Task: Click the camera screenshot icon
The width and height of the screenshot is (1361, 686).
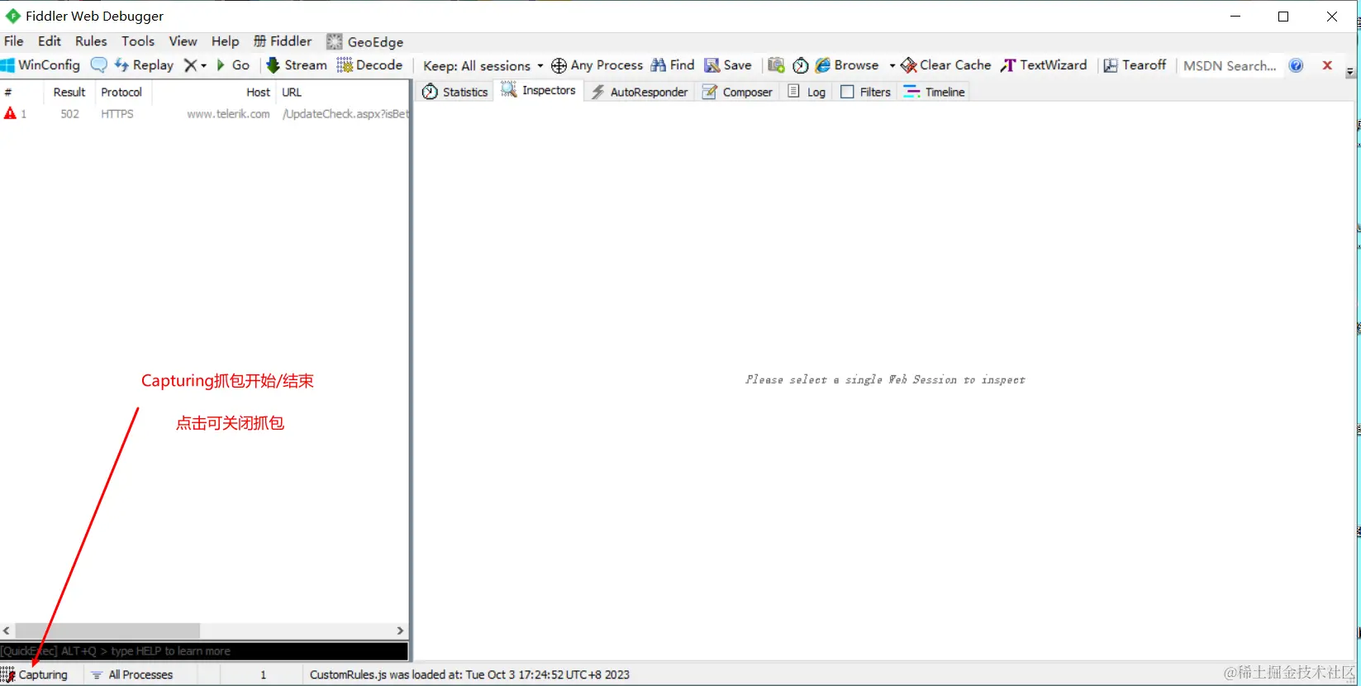Action: (x=776, y=65)
